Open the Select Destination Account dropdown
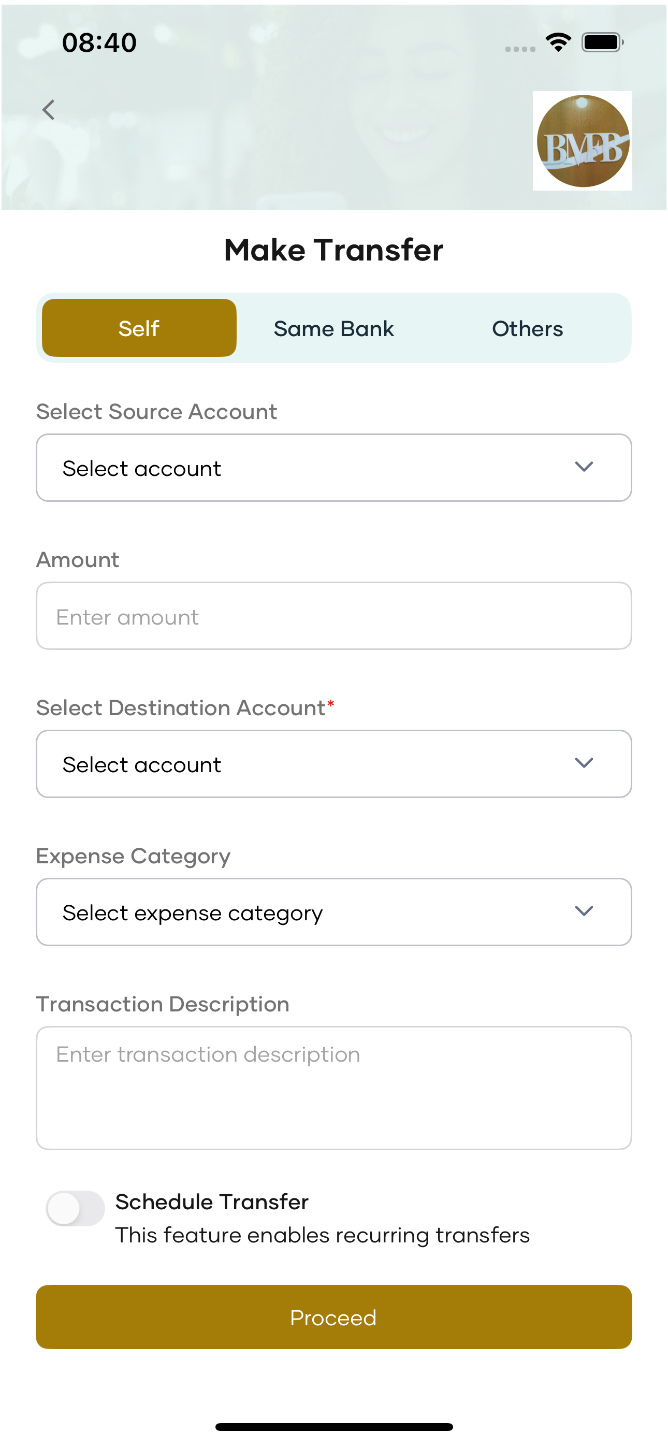 coord(334,763)
